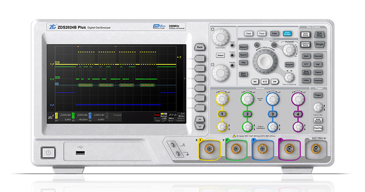Open the Analyze menu
Viewport: 365px width, 192px height.
pos(318,80)
